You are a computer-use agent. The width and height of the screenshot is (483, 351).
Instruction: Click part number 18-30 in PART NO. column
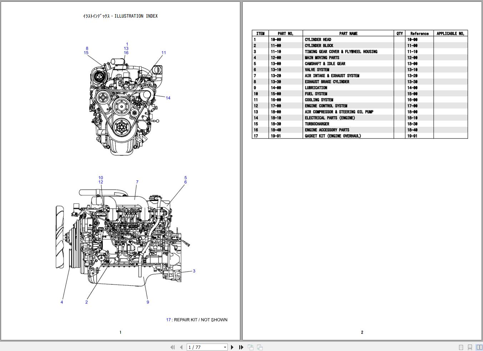276,124
